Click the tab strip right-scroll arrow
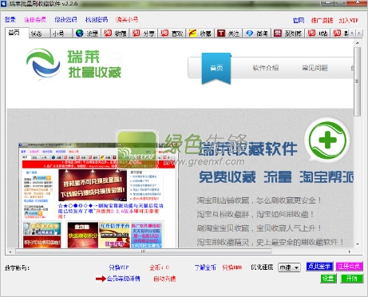Image resolution: width=368 pixels, height=297 pixels. [359, 34]
